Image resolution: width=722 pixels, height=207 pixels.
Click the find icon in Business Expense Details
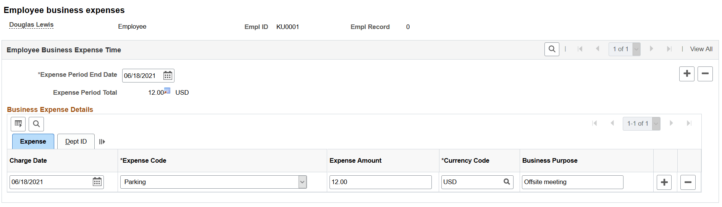coord(36,124)
